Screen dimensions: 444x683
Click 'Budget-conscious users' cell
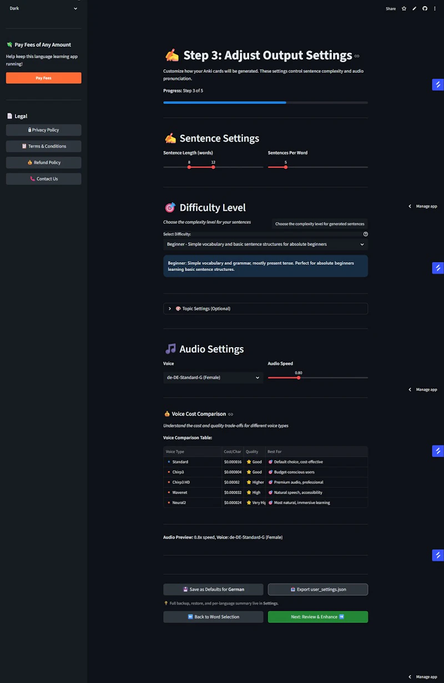click(316, 472)
